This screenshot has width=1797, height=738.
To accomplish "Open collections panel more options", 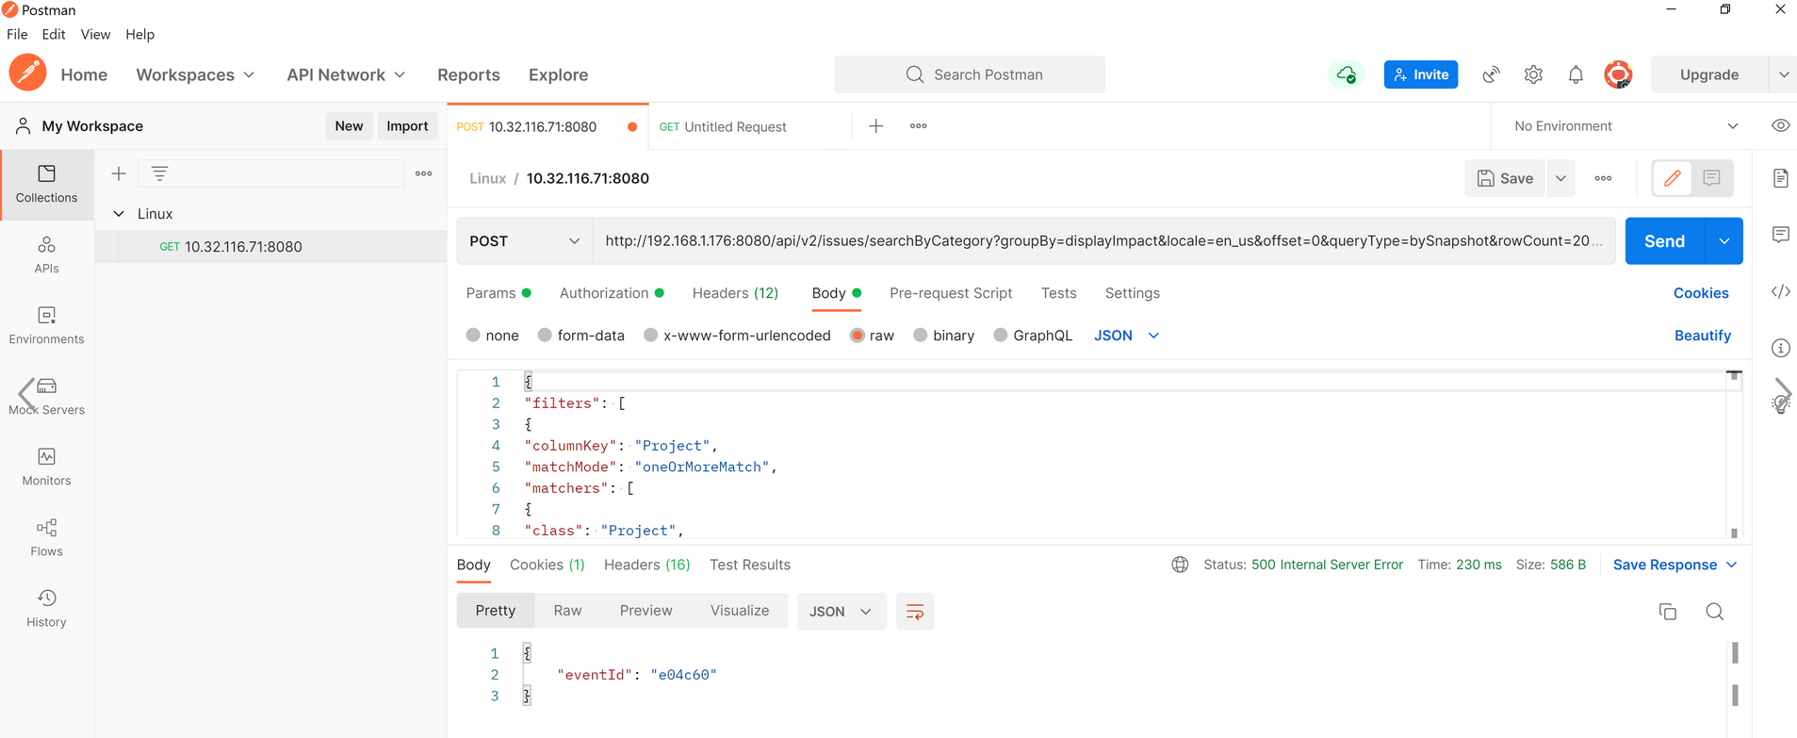I will tap(424, 173).
